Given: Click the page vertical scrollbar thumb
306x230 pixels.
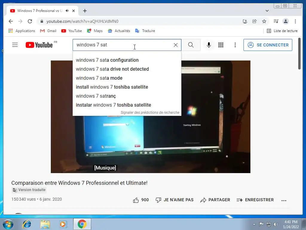Looking at the screenshot, I should 299,54.
